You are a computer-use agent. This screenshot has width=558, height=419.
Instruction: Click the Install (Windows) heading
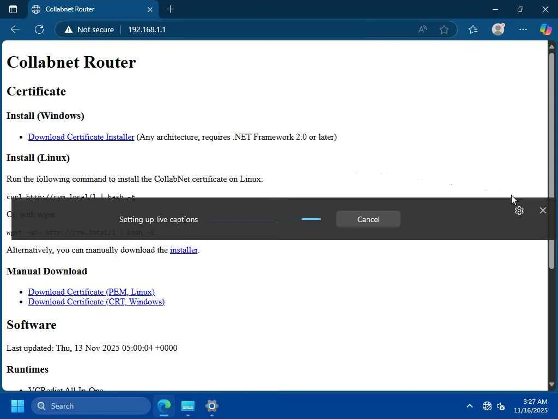(45, 116)
